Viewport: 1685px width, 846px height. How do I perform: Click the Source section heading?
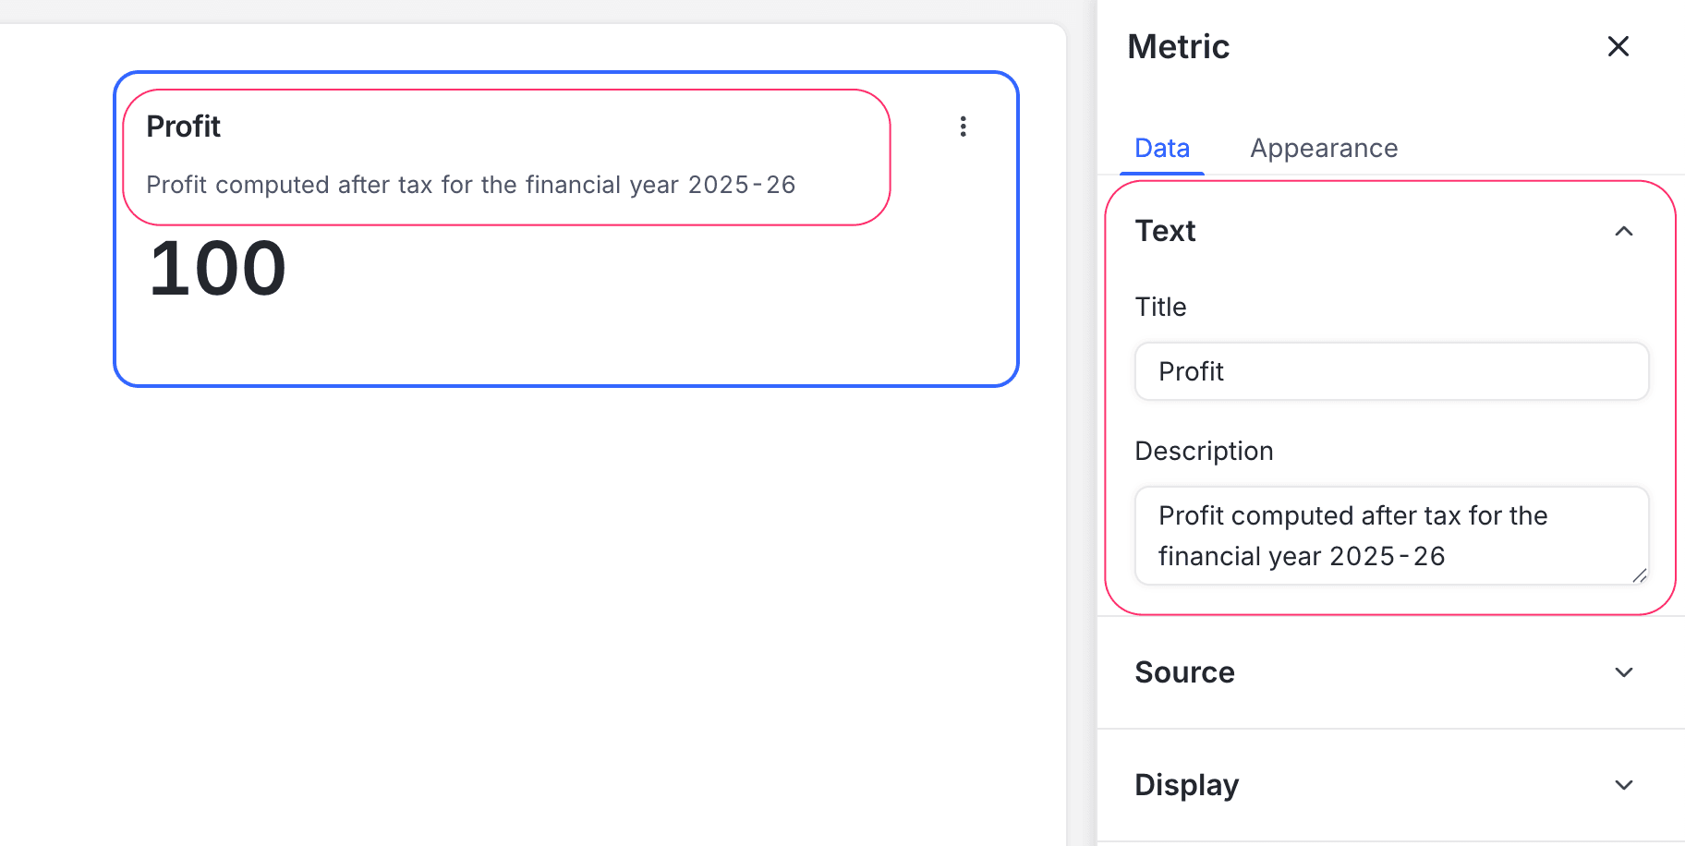[x=1184, y=672]
